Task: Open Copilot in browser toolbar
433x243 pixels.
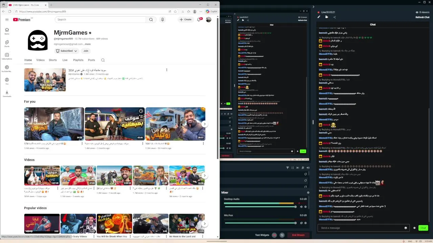Action: click(x=211, y=11)
